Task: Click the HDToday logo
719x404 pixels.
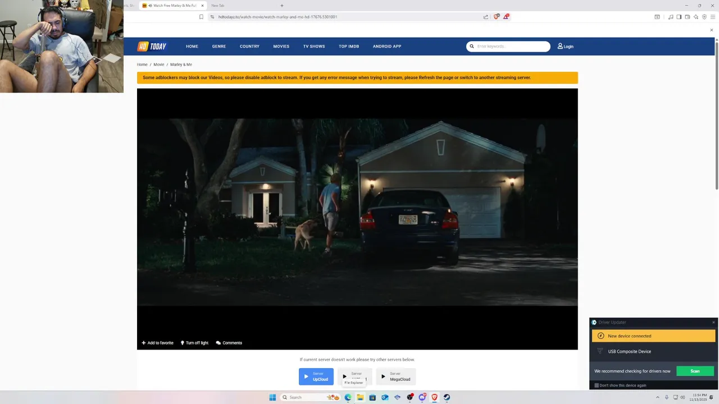Action: (x=152, y=47)
